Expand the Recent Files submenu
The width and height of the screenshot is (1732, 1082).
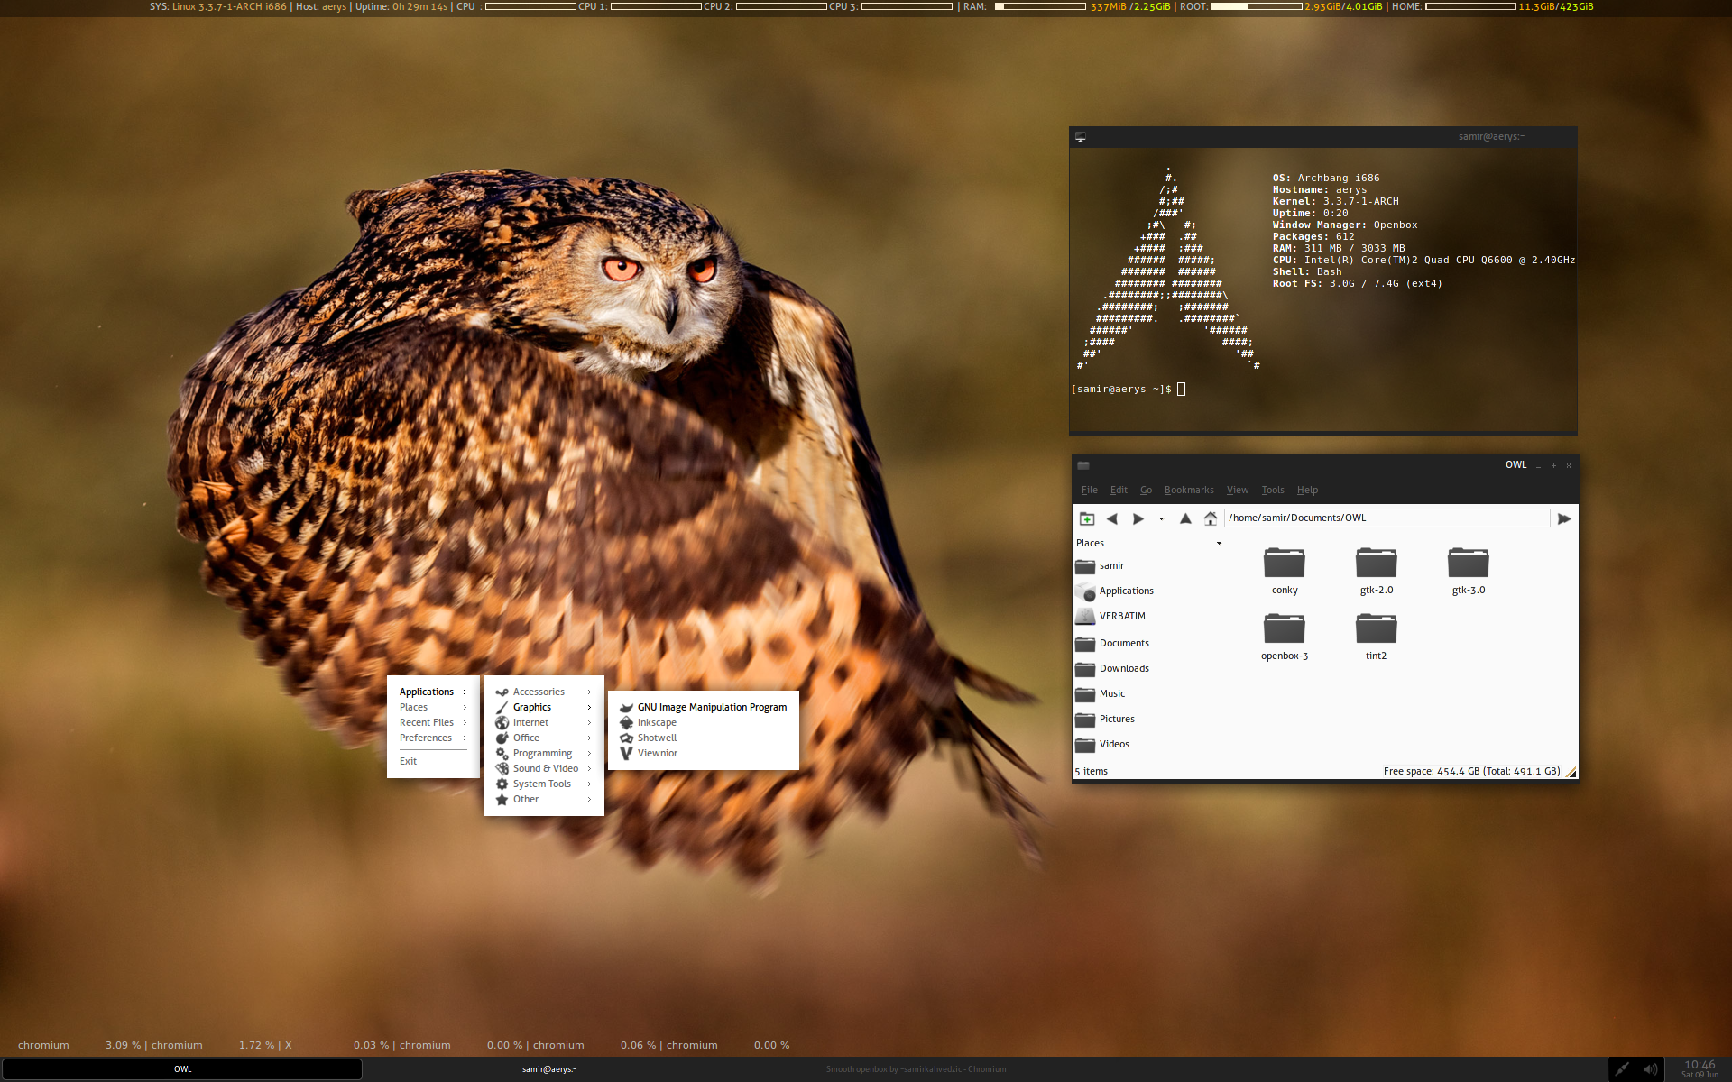click(433, 722)
